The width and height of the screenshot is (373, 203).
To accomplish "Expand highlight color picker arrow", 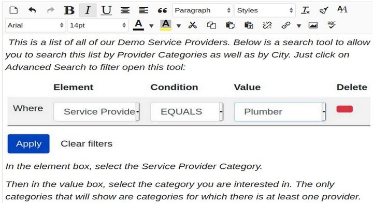I will (x=179, y=26).
